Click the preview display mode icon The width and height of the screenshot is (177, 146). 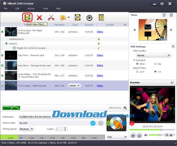coord(167,135)
